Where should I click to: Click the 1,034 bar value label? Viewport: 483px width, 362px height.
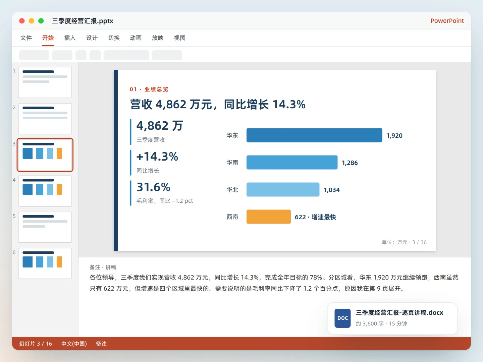[332, 190]
